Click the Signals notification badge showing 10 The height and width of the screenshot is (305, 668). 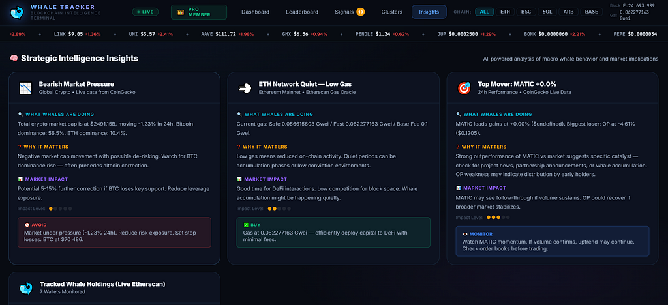click(x=360, y=12)
